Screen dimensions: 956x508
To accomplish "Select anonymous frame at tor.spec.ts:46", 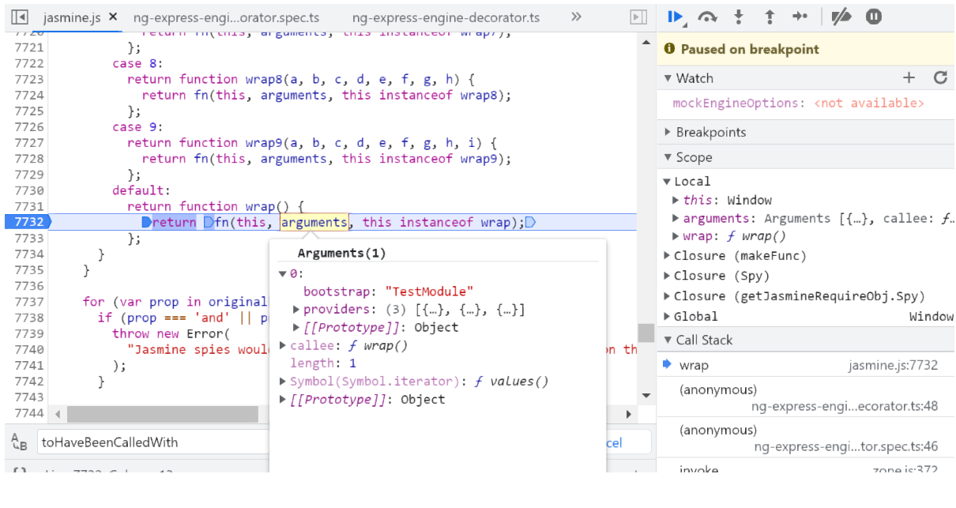I will point(806,438).
